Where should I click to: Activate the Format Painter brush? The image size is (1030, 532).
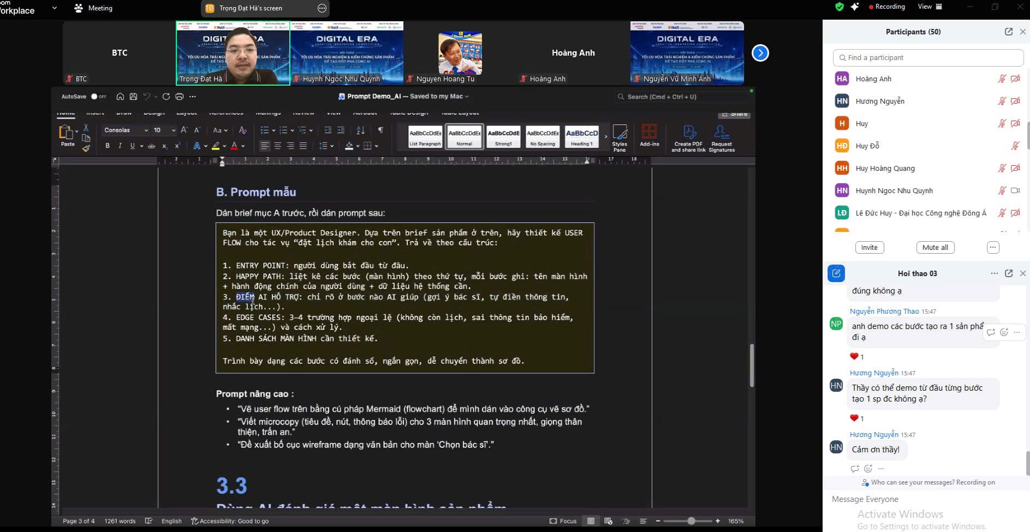[x=86, y=148]
